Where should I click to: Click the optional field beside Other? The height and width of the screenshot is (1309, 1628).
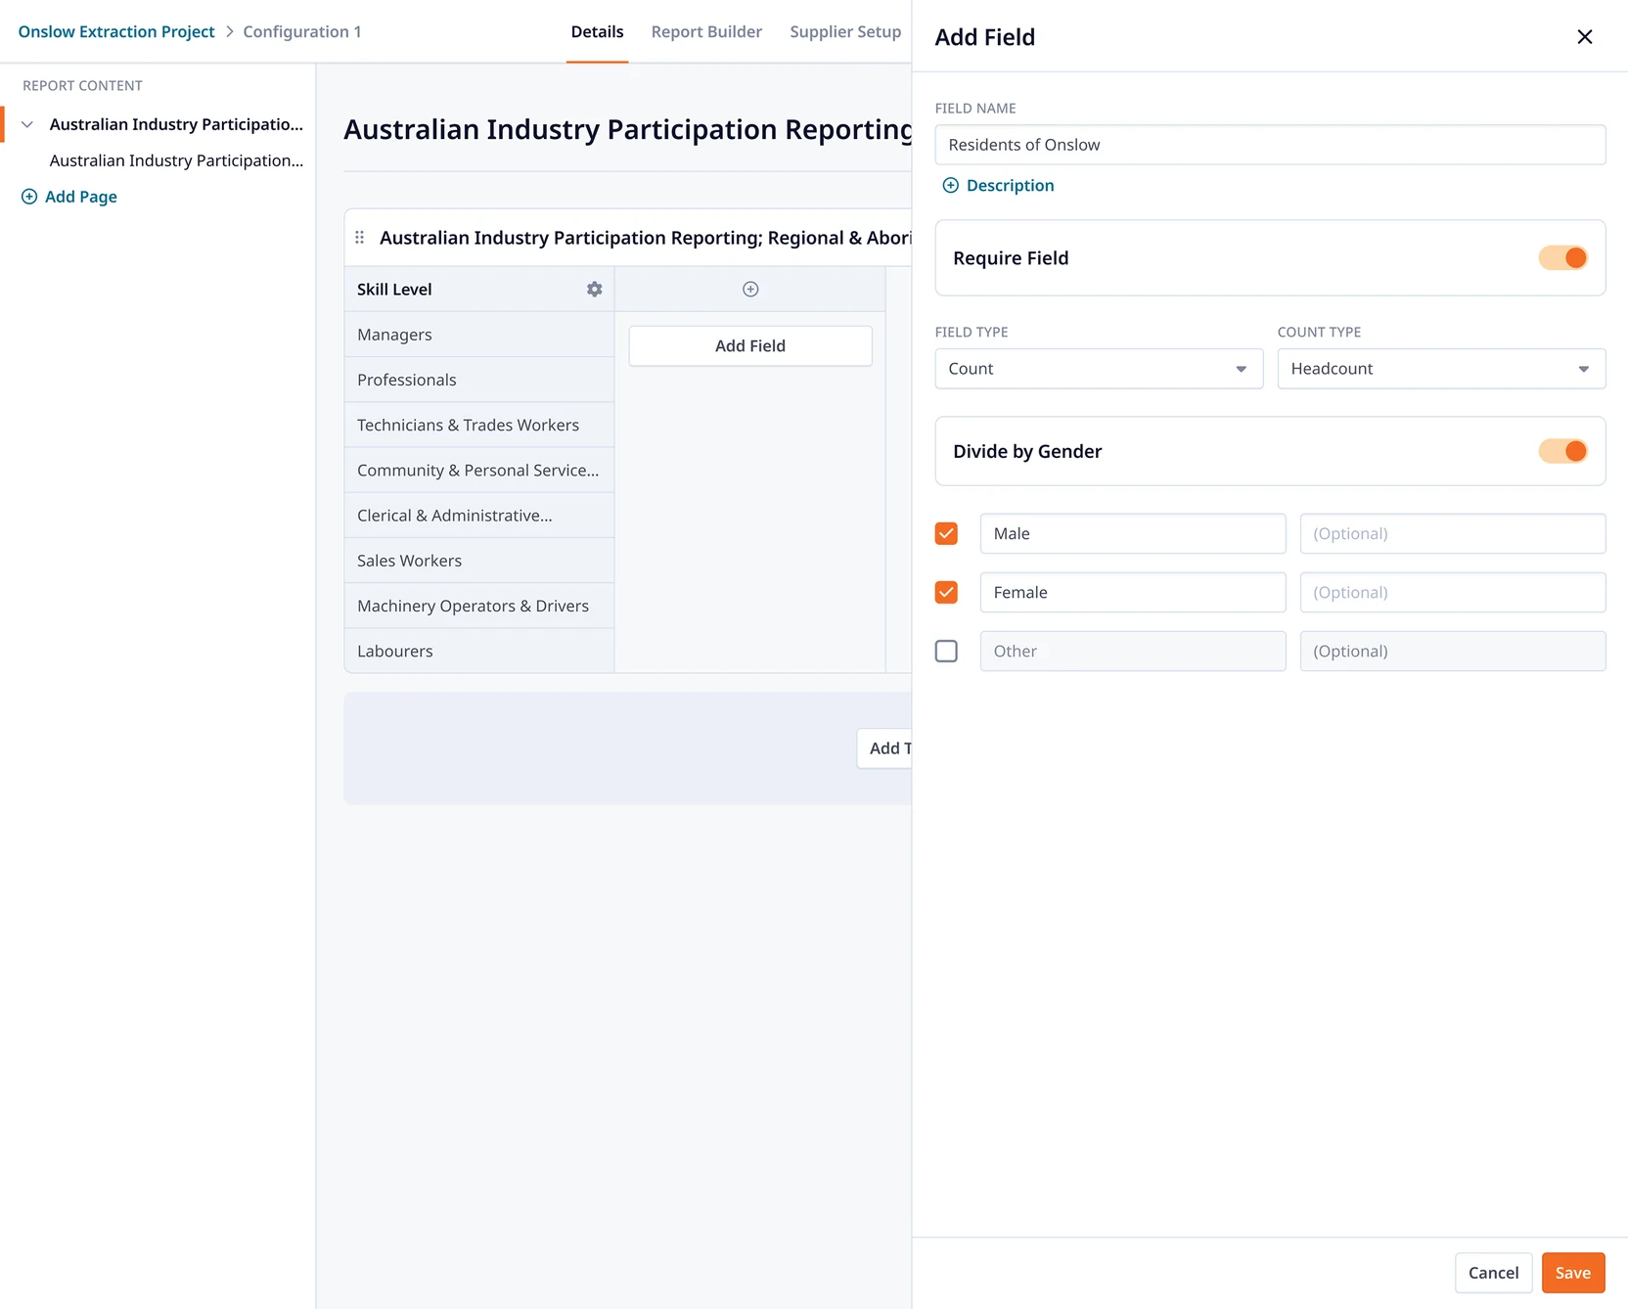pos(1453,651)
